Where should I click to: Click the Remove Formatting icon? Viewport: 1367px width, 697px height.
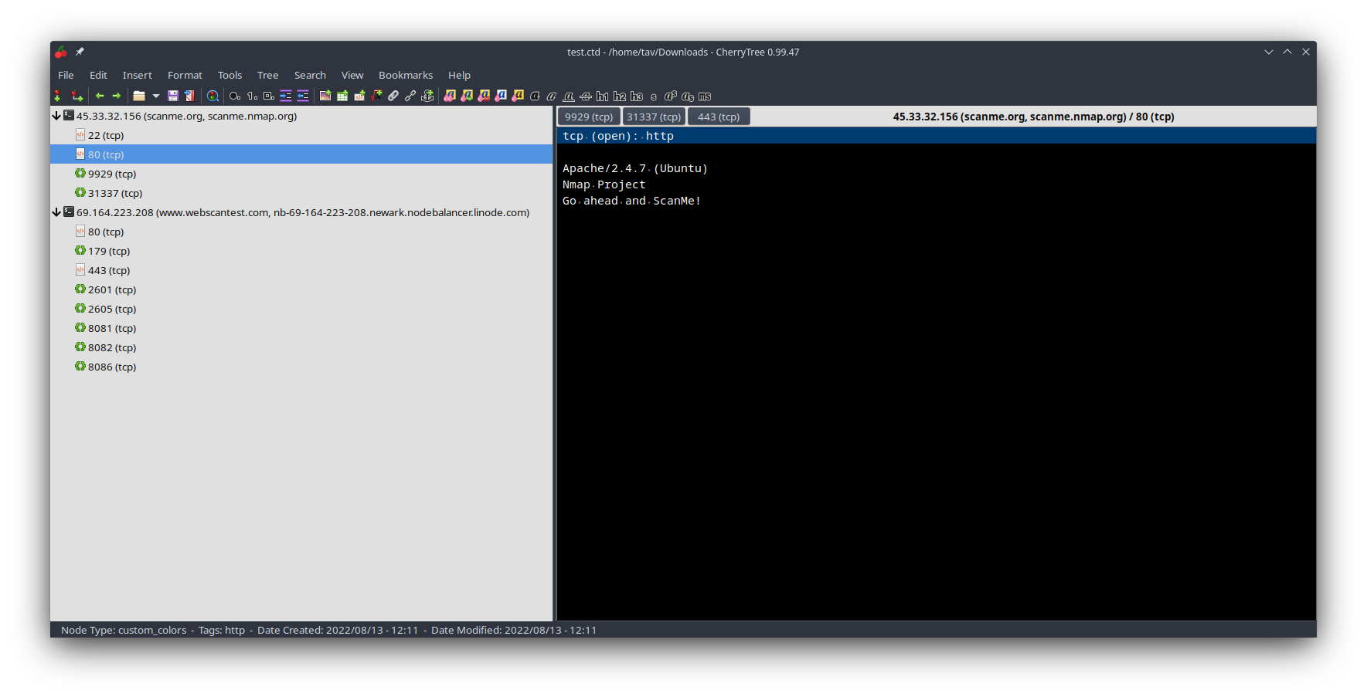point(484,96)
